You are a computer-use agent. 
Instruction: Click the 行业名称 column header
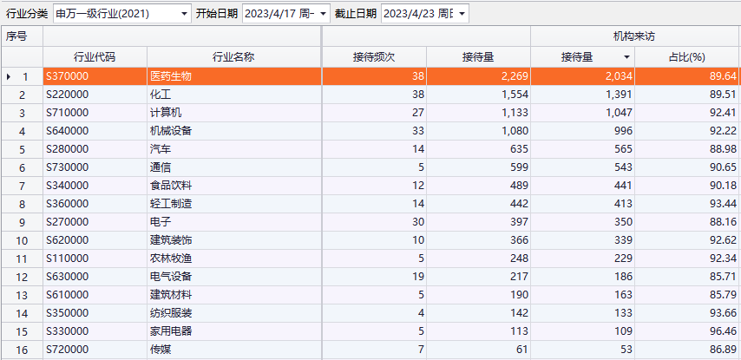click(234, 57)
